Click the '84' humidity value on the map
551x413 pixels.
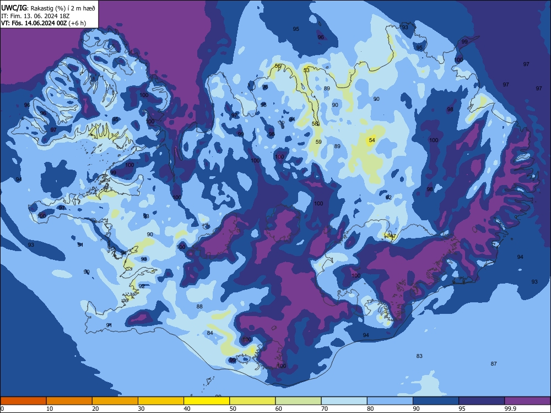210,333
